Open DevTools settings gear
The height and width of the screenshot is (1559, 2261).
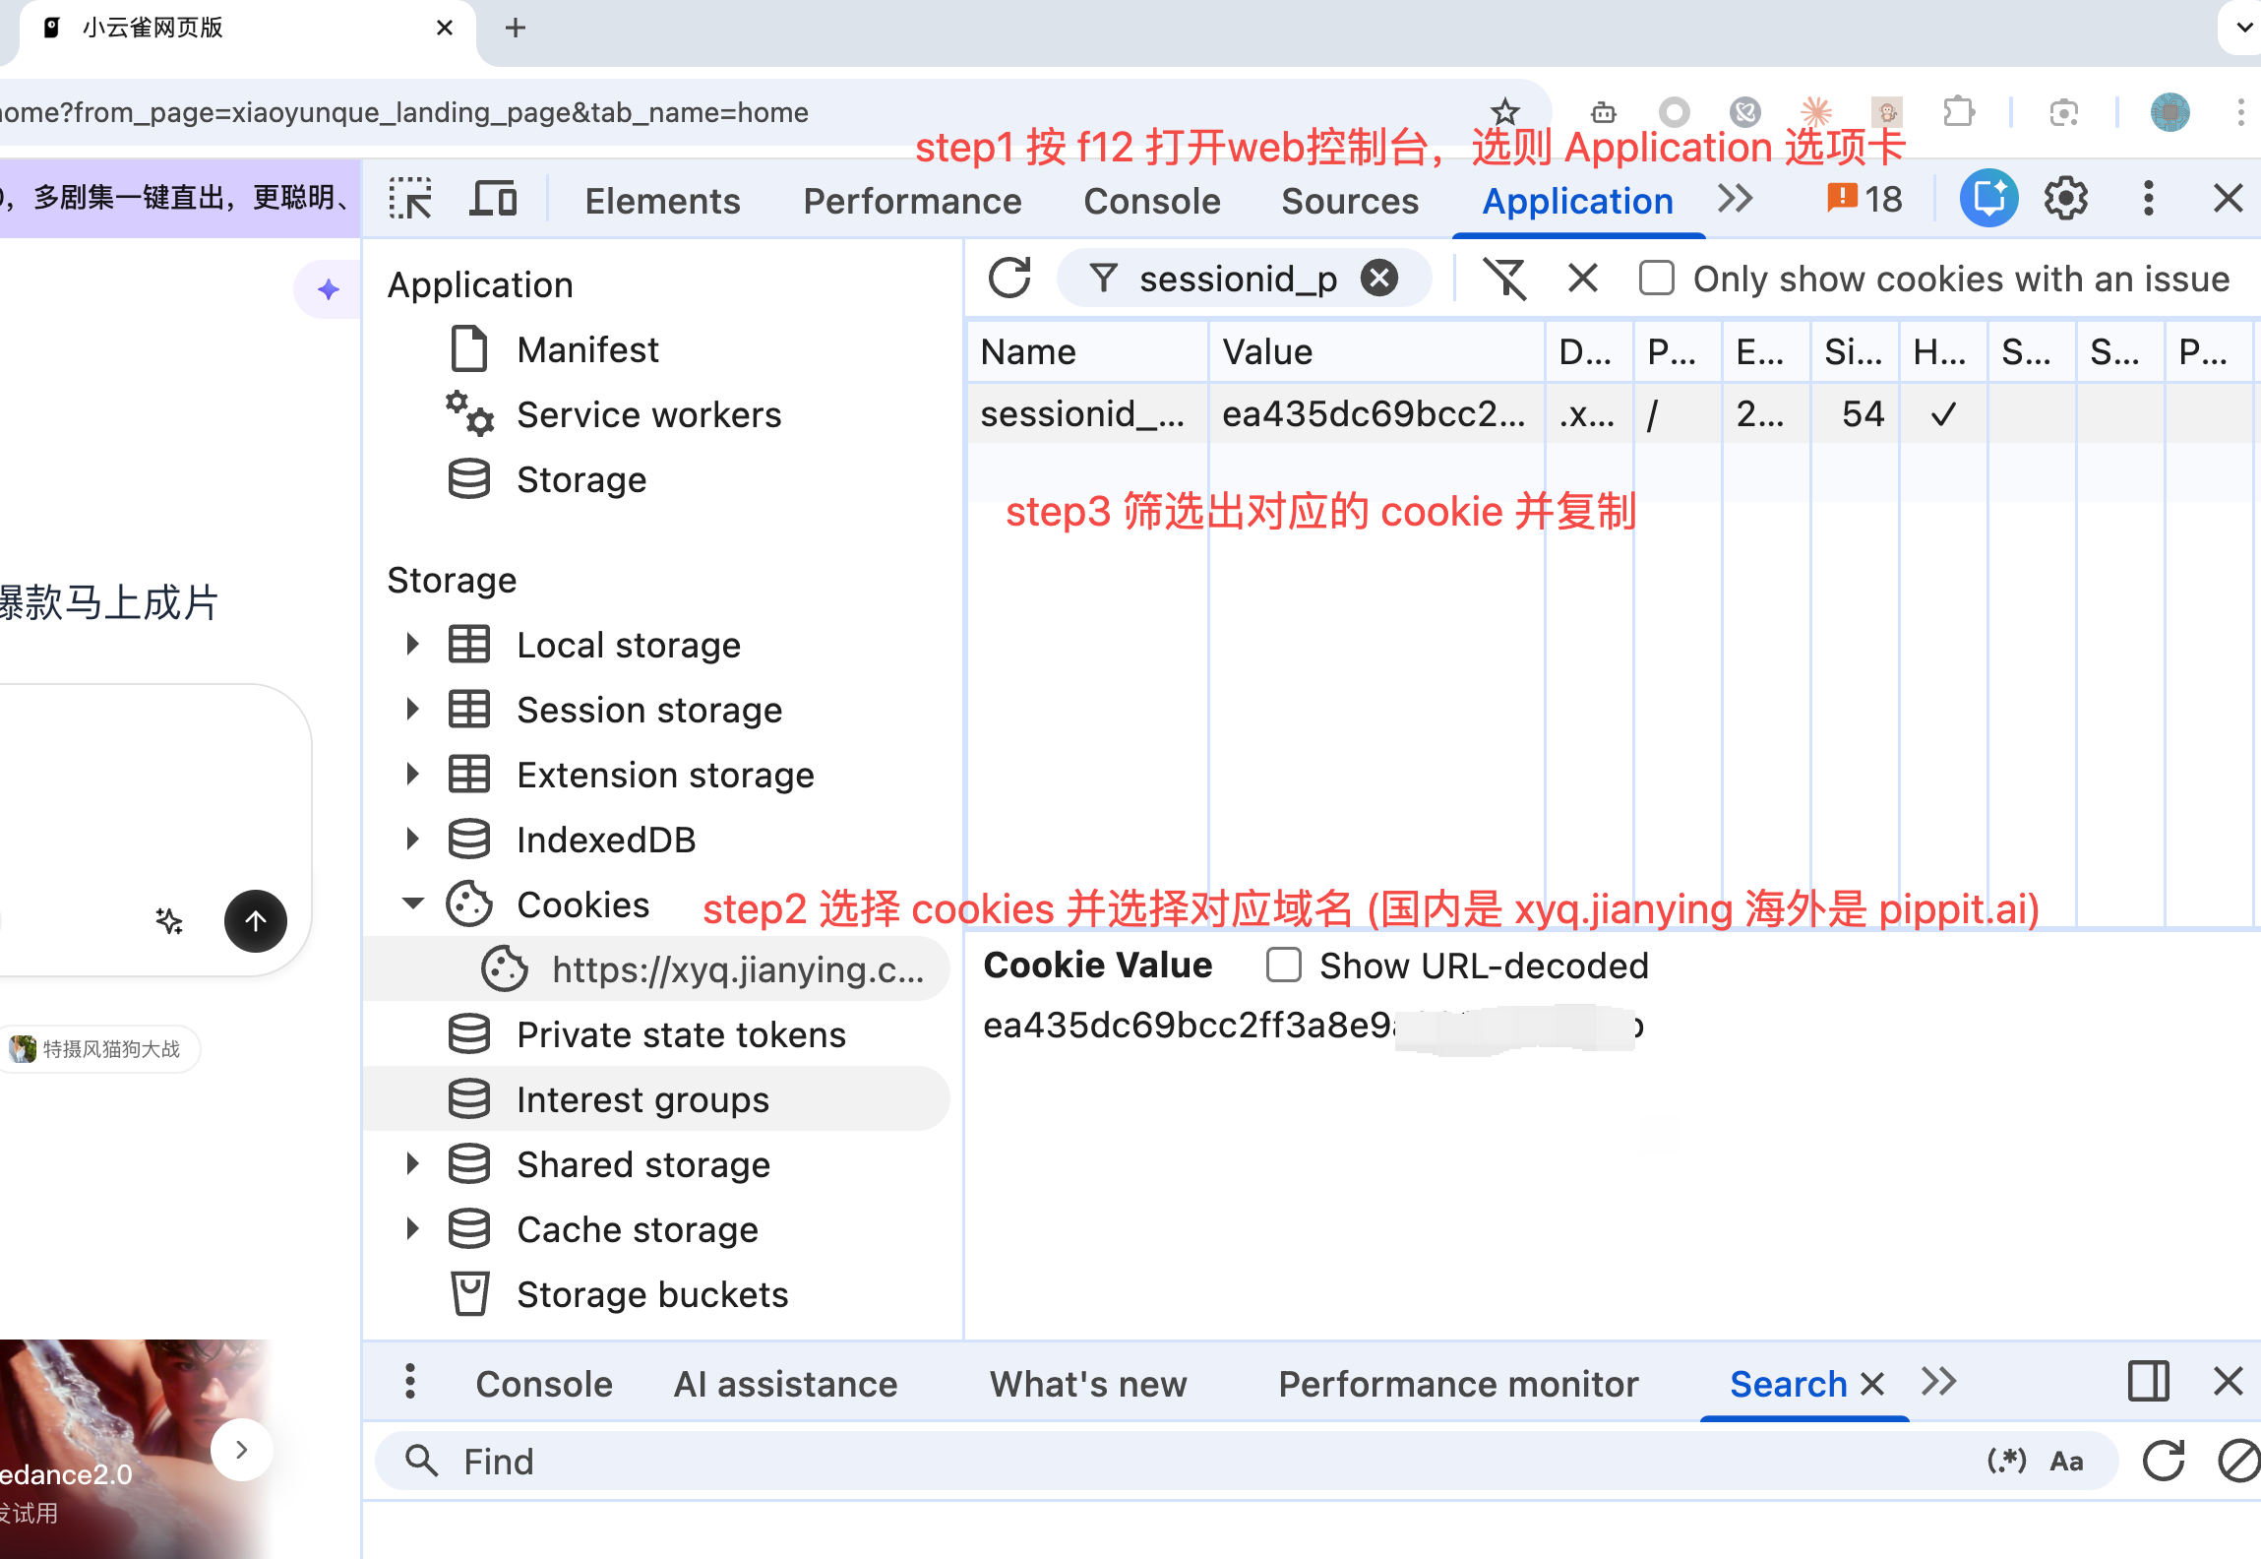(x=2066, y=200)
